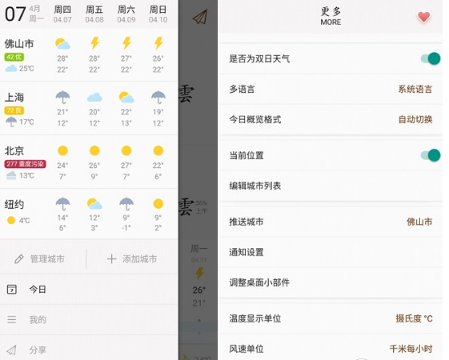Tap the 添加城市 button
The image size is (449, 360).
pyautogui.click(x=132, y=259)
